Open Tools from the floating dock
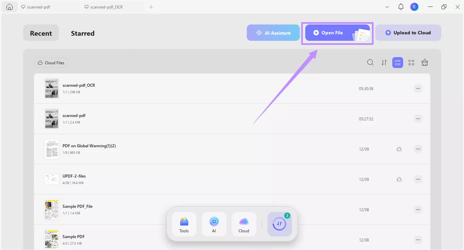 point(184,224)
